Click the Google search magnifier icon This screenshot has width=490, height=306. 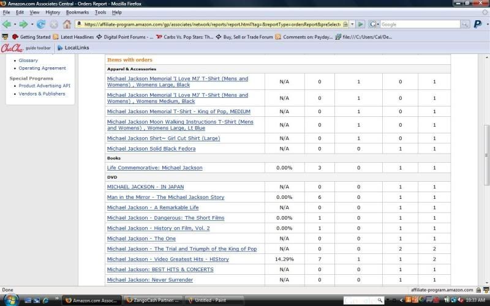pos(465,24)
